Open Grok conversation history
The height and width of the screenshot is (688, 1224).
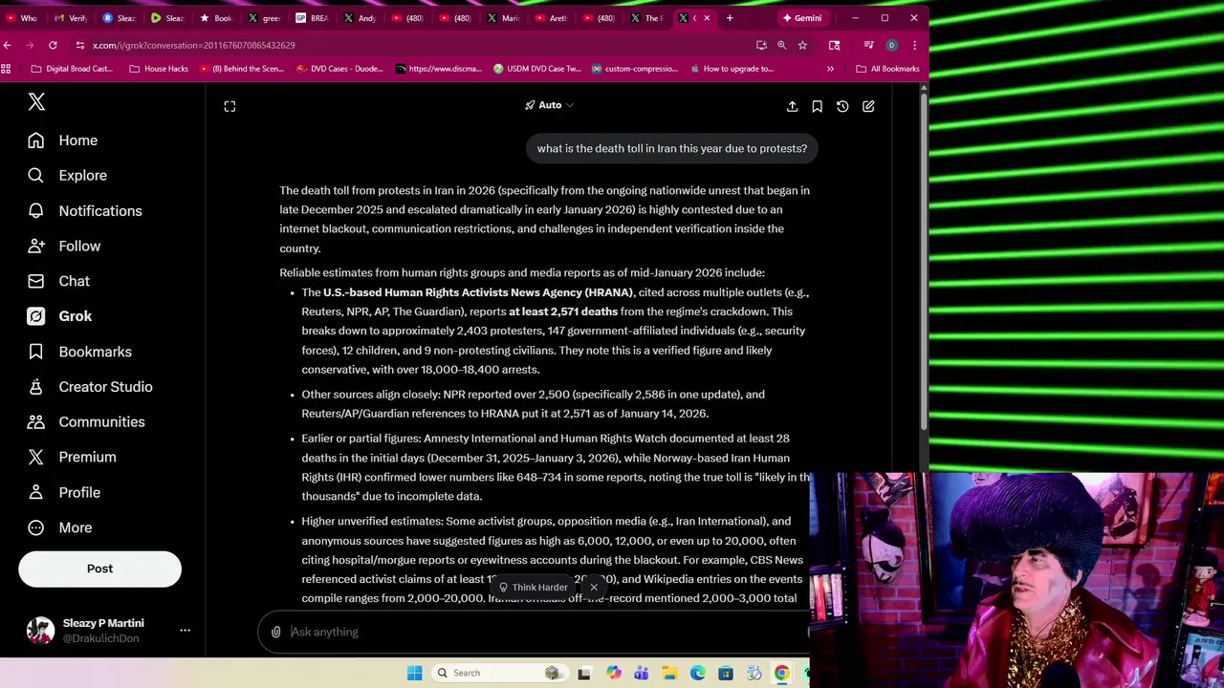842,106
